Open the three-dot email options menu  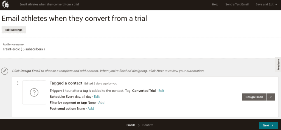(18, 83)
